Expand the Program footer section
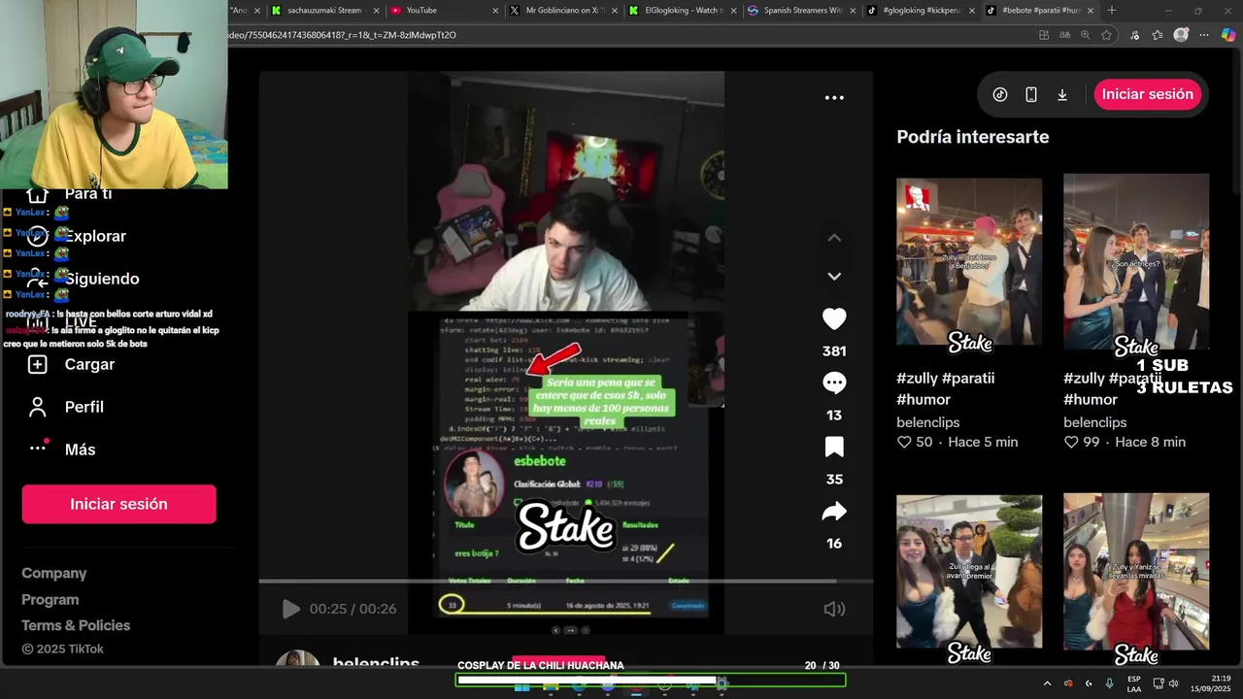 pyautogui.click(x=50, y=600)
